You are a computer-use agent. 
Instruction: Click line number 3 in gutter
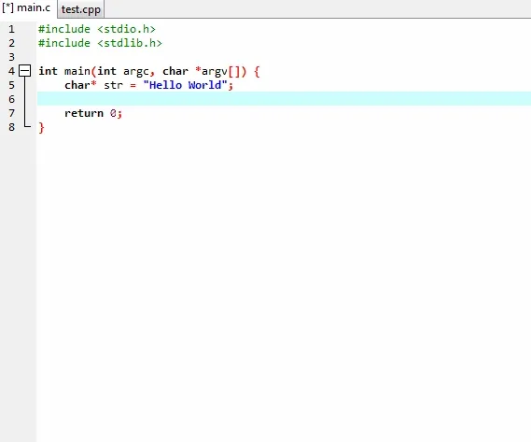(x=11, y=57)
